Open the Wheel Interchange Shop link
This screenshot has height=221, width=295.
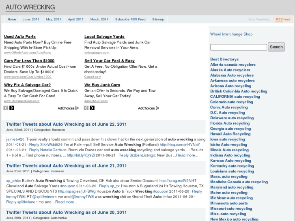tap(231, 34)
